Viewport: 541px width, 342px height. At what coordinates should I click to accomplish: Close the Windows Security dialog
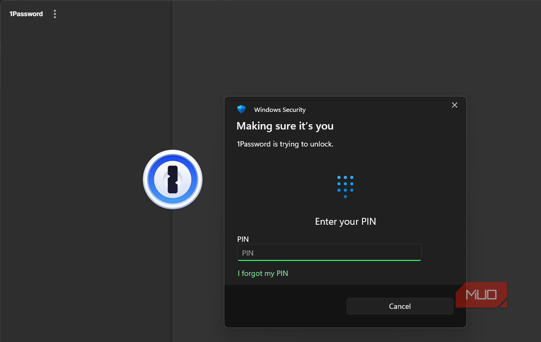coord(454,105)
